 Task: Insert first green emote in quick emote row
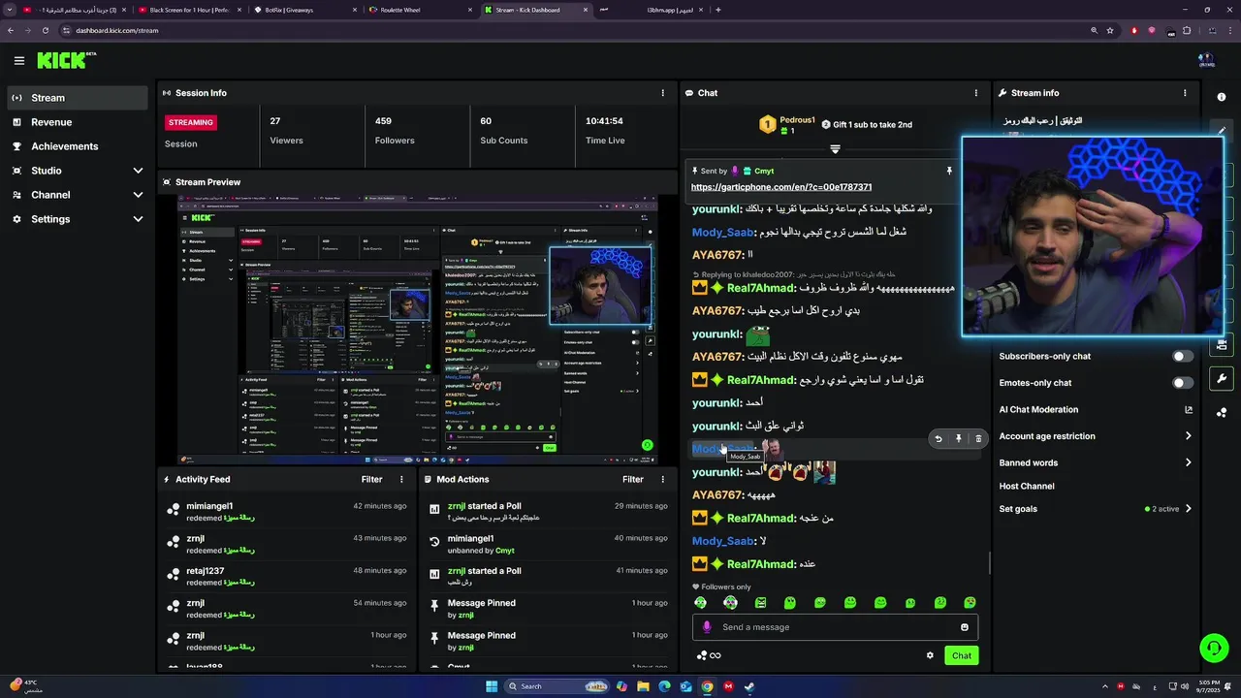coord(700,603)
